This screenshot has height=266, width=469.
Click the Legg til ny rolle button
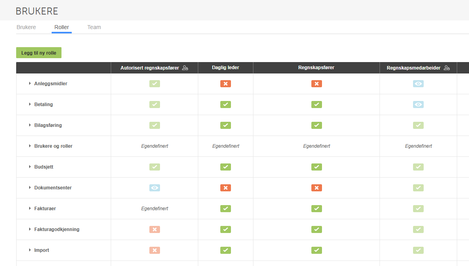39,53
